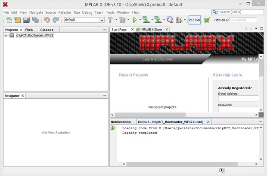Screen dimensions: 267x176
Task: Open the Debug menu
Action: (87, 12)
